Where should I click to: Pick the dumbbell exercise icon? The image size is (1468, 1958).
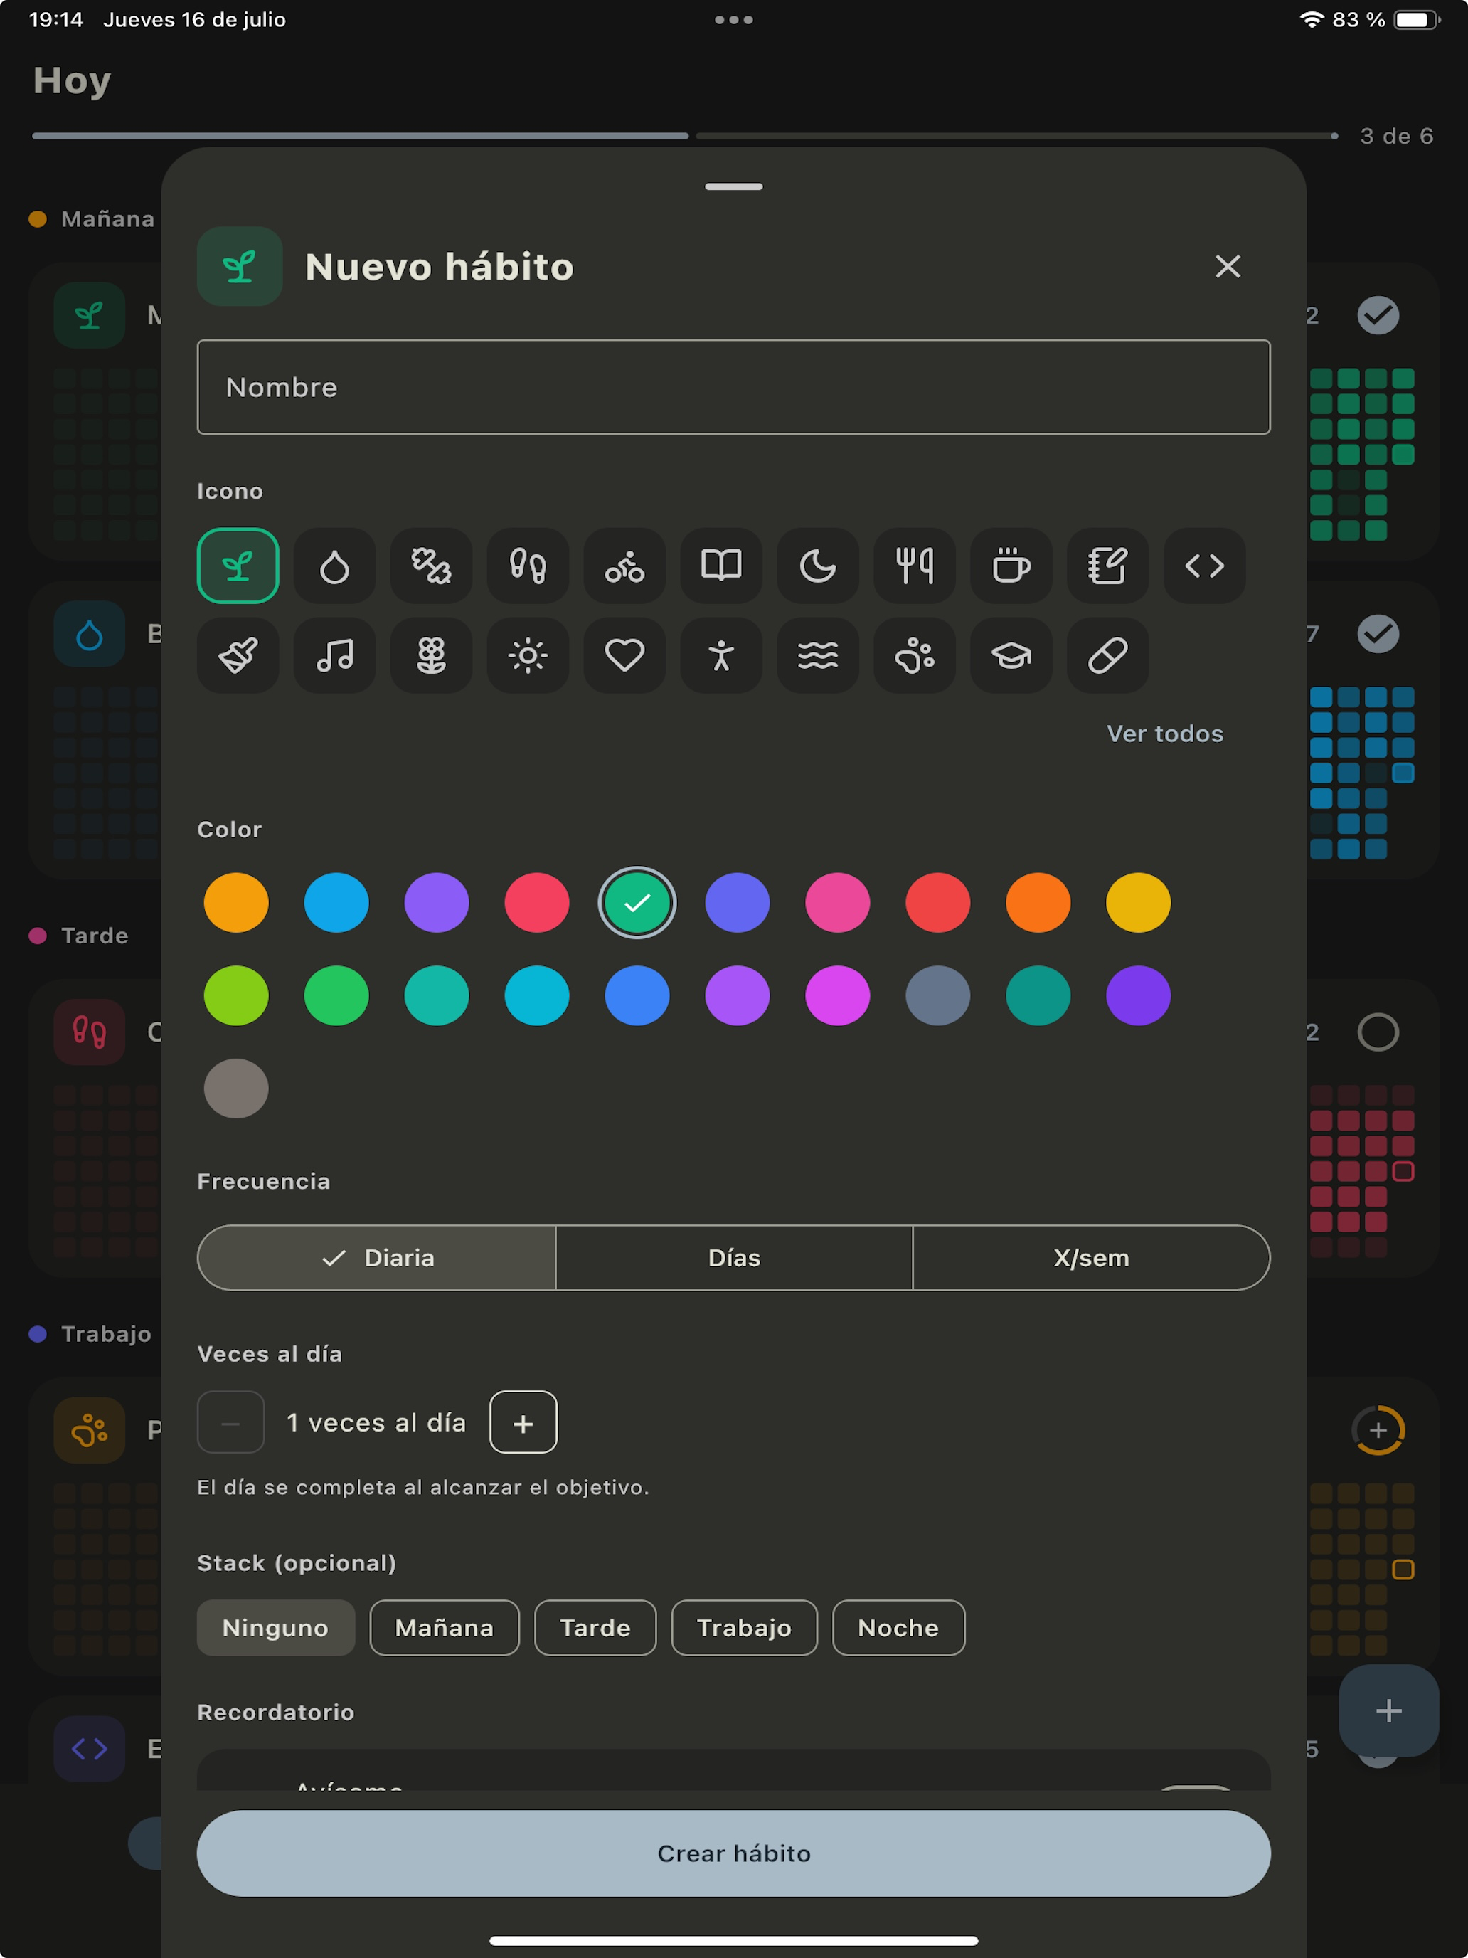tap(431, 566)
